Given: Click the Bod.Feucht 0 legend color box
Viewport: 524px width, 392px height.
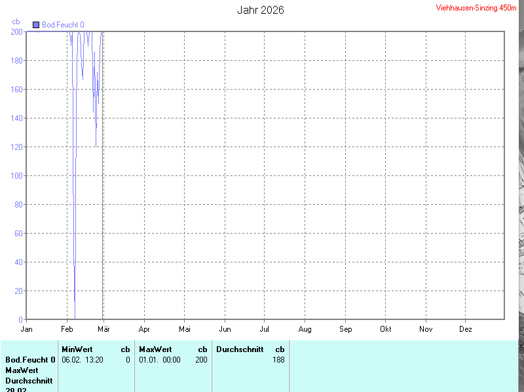Looking at the screenshot, I should 36,25.
